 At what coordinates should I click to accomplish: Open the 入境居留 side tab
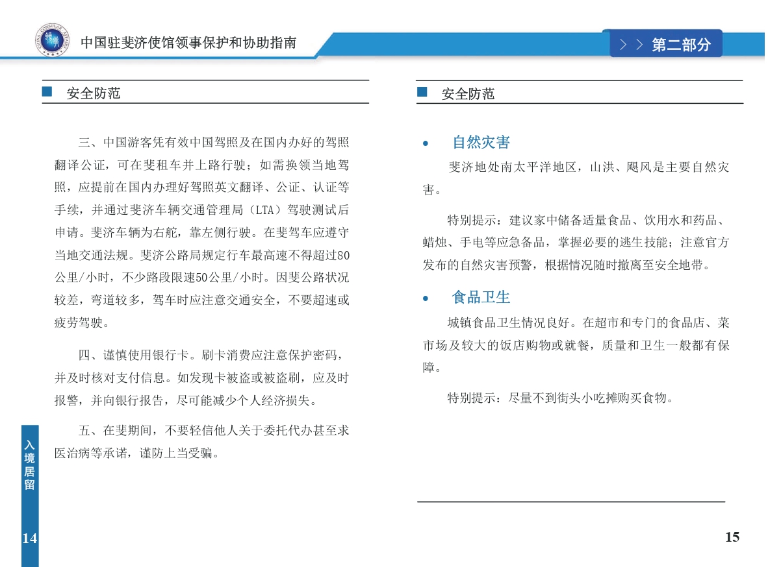[x=30, y=464]
